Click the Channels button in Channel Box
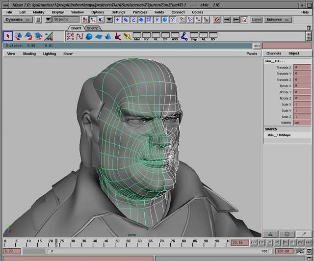Screen dimensions: 314x261 point(274,53)
